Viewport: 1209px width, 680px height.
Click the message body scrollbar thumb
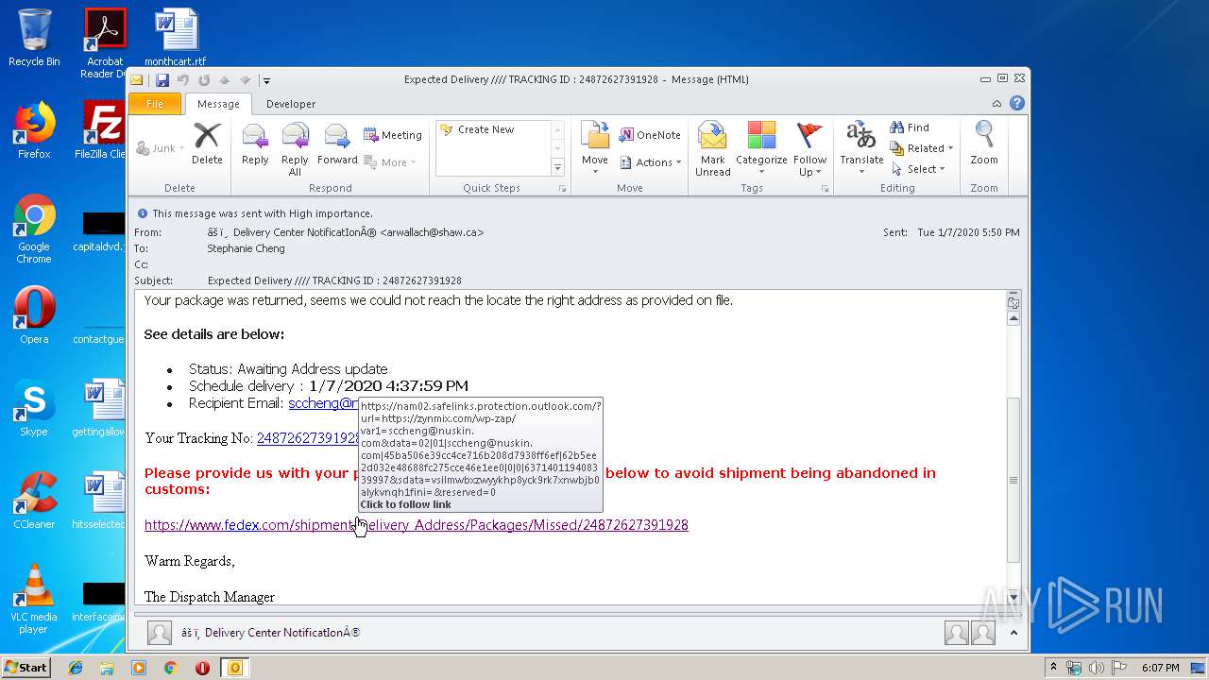(1013, 480)
